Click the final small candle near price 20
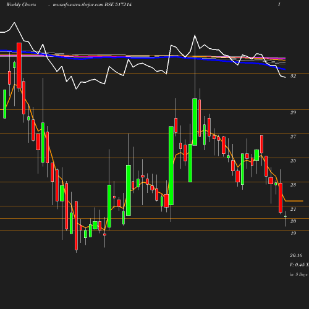This screenshot has height=309, width=309. click(286, 216)
